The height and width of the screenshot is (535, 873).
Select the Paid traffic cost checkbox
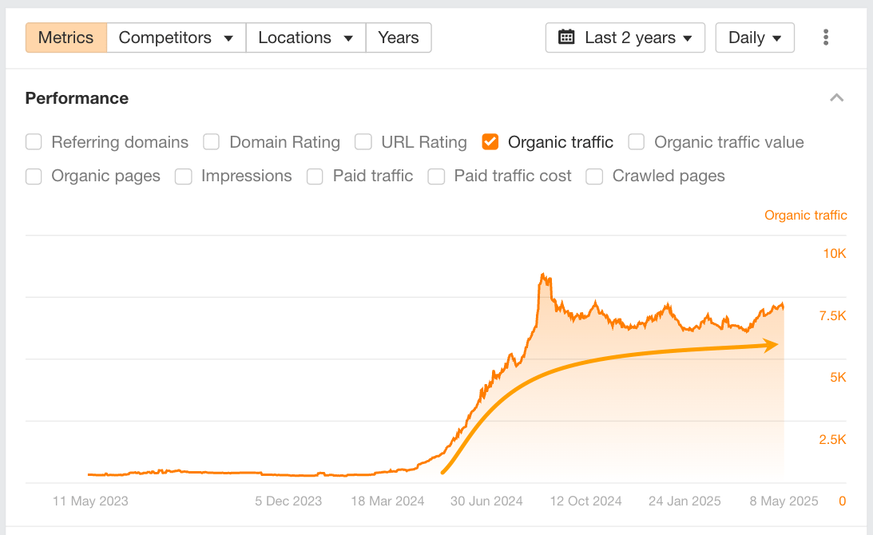pos(436,176)
